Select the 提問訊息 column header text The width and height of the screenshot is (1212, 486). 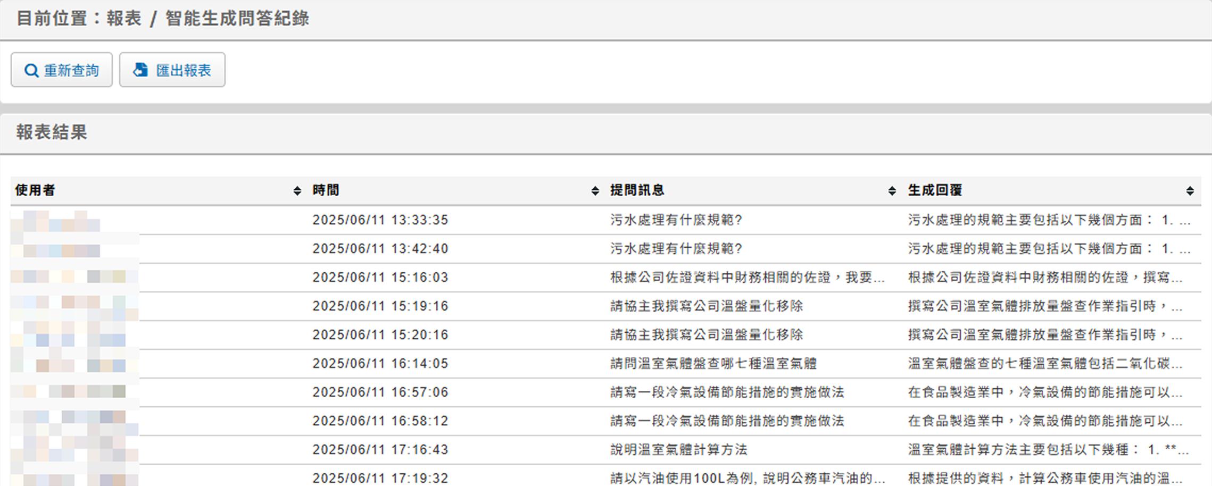[637, 190]
